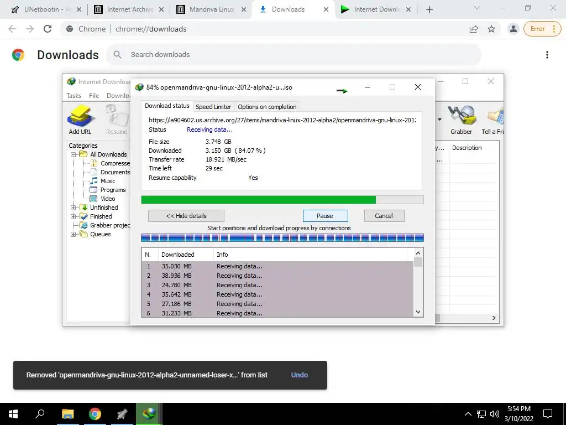Click the Add URL icon in IDM
The image size is (566, 425).
coord(80,120)
